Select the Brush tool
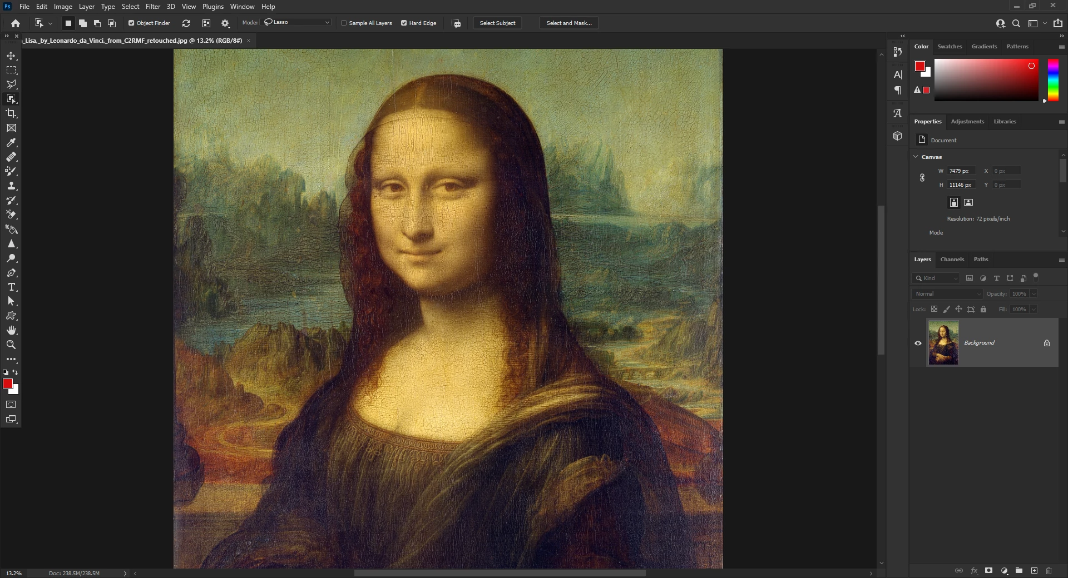1068x578 pixels. point(11,171)
